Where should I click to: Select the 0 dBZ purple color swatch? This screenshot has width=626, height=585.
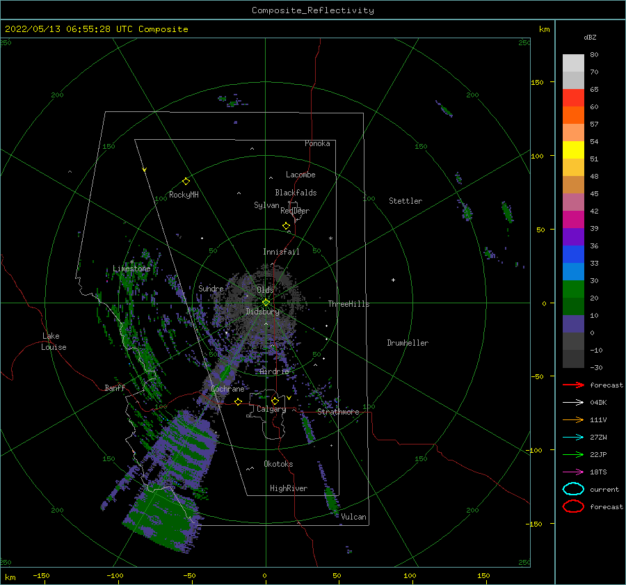coord(573,323)
